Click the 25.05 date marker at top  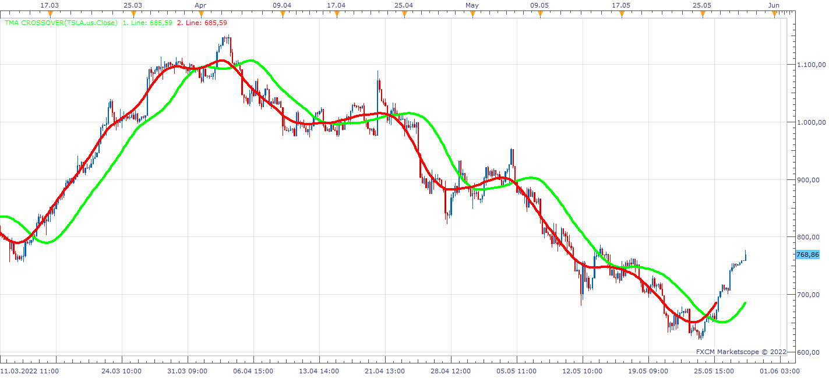coord(702,5)
